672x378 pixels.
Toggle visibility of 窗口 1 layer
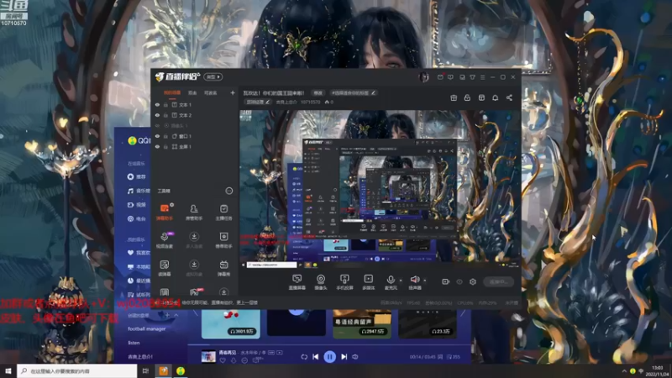tap(157, 136)
